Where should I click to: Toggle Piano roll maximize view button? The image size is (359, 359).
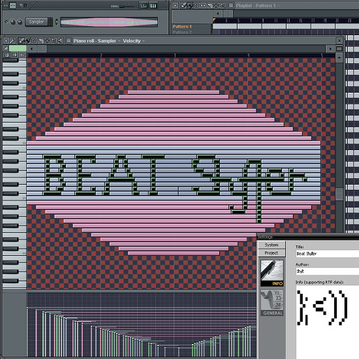339,48
